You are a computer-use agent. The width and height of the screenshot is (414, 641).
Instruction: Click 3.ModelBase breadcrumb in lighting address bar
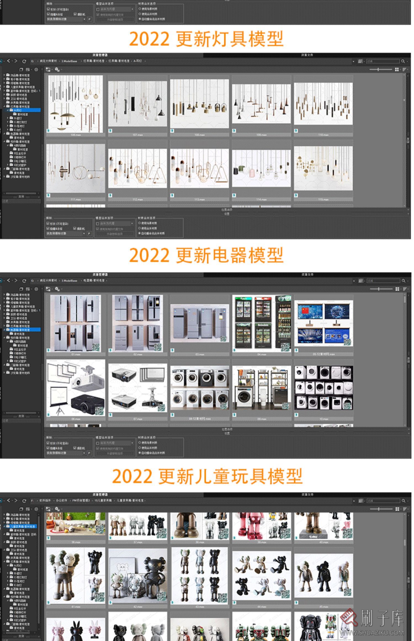(69, 61)
